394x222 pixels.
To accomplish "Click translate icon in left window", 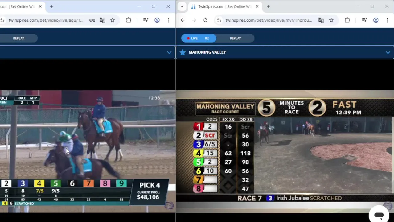I will pos(102,20).
